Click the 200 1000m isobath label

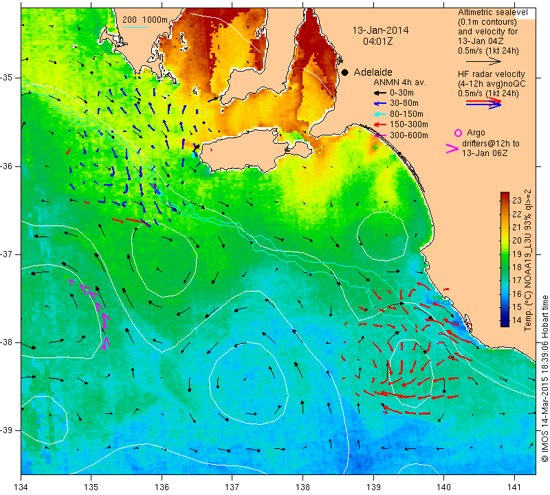pyautogui.click(x=145, y=20)
